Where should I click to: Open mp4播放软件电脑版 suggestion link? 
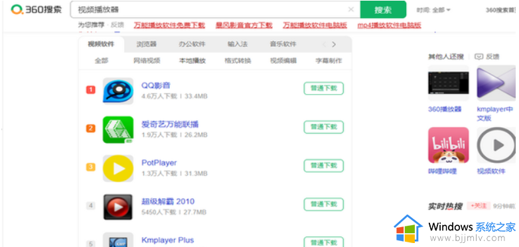point(389,25)
